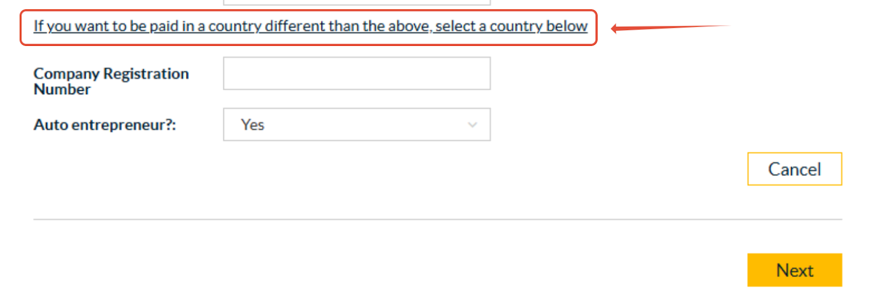Click the partially visible field at the top edge
Image resolution: width=878 pixels, height=290 pixels.
click(357, 2)
